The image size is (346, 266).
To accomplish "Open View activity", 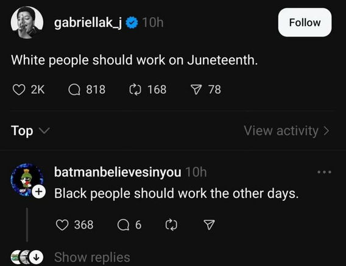I will pos(287,131).
